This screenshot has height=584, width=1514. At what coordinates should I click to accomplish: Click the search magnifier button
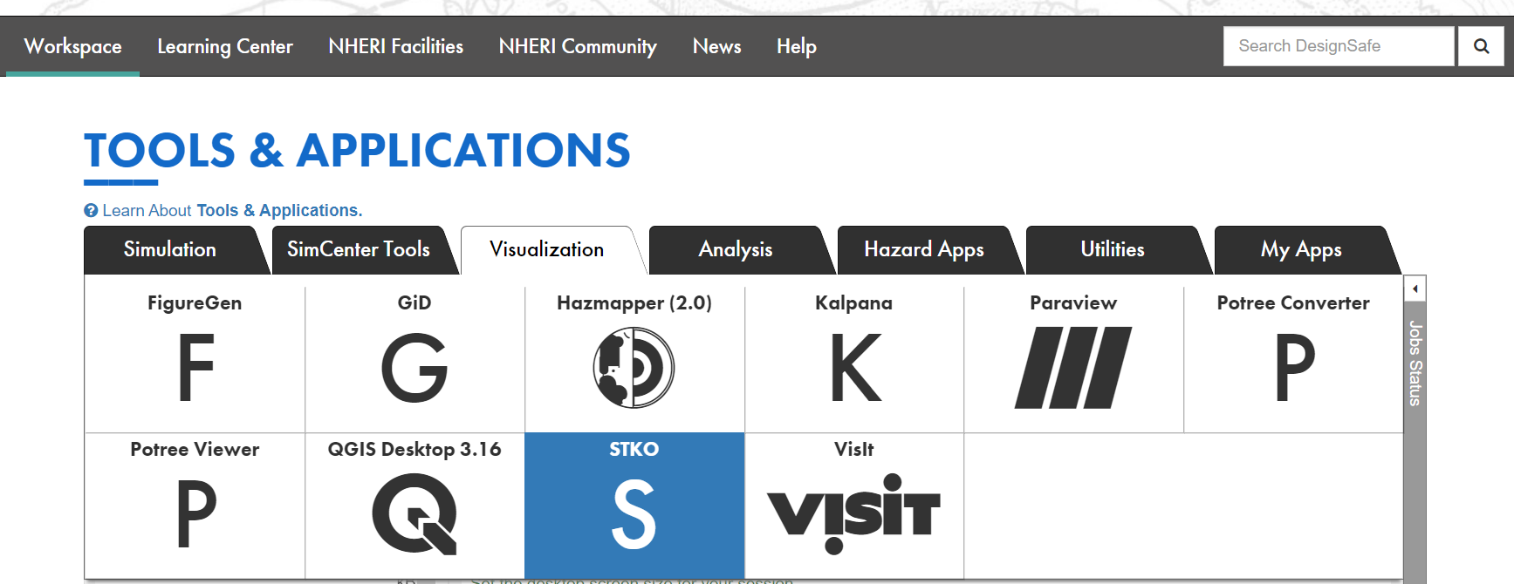click(1481, 46)
